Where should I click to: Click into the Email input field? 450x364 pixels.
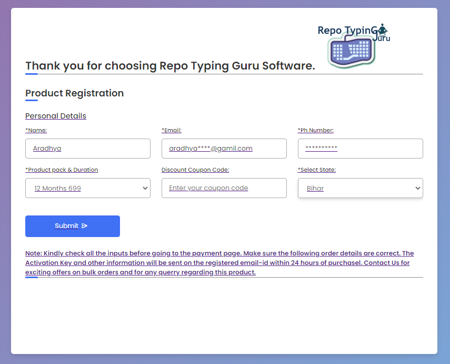click(x=224, y=149)
